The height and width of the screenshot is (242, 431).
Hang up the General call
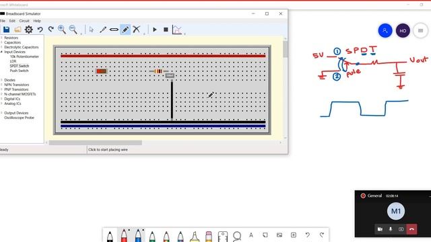411,229
